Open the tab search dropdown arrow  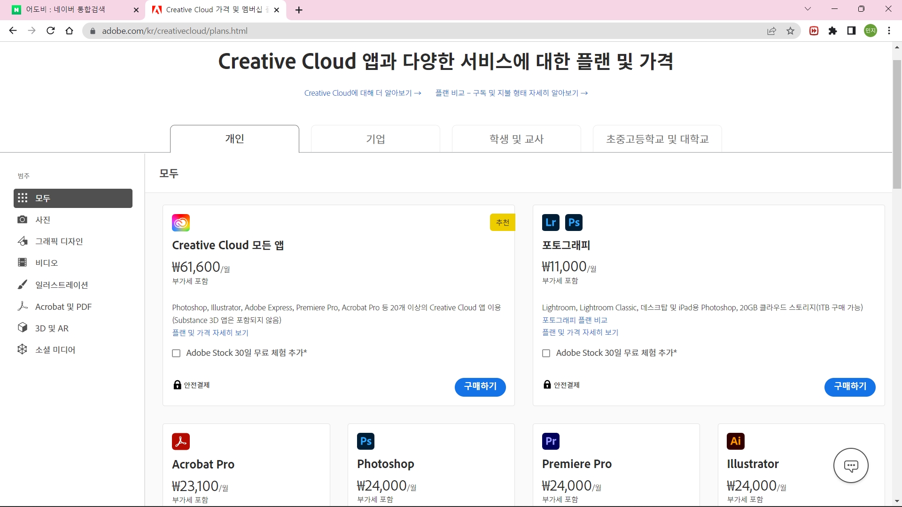pyautogui.click(x=808, y=9)
